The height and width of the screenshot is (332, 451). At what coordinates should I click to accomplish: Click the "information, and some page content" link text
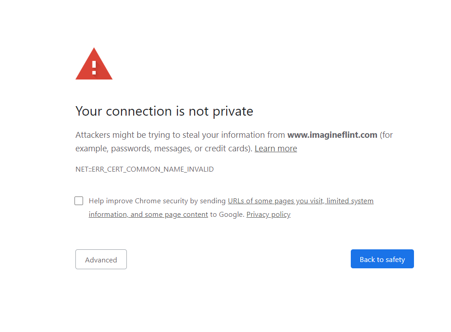pyautogui.click(x=148, y=215)
